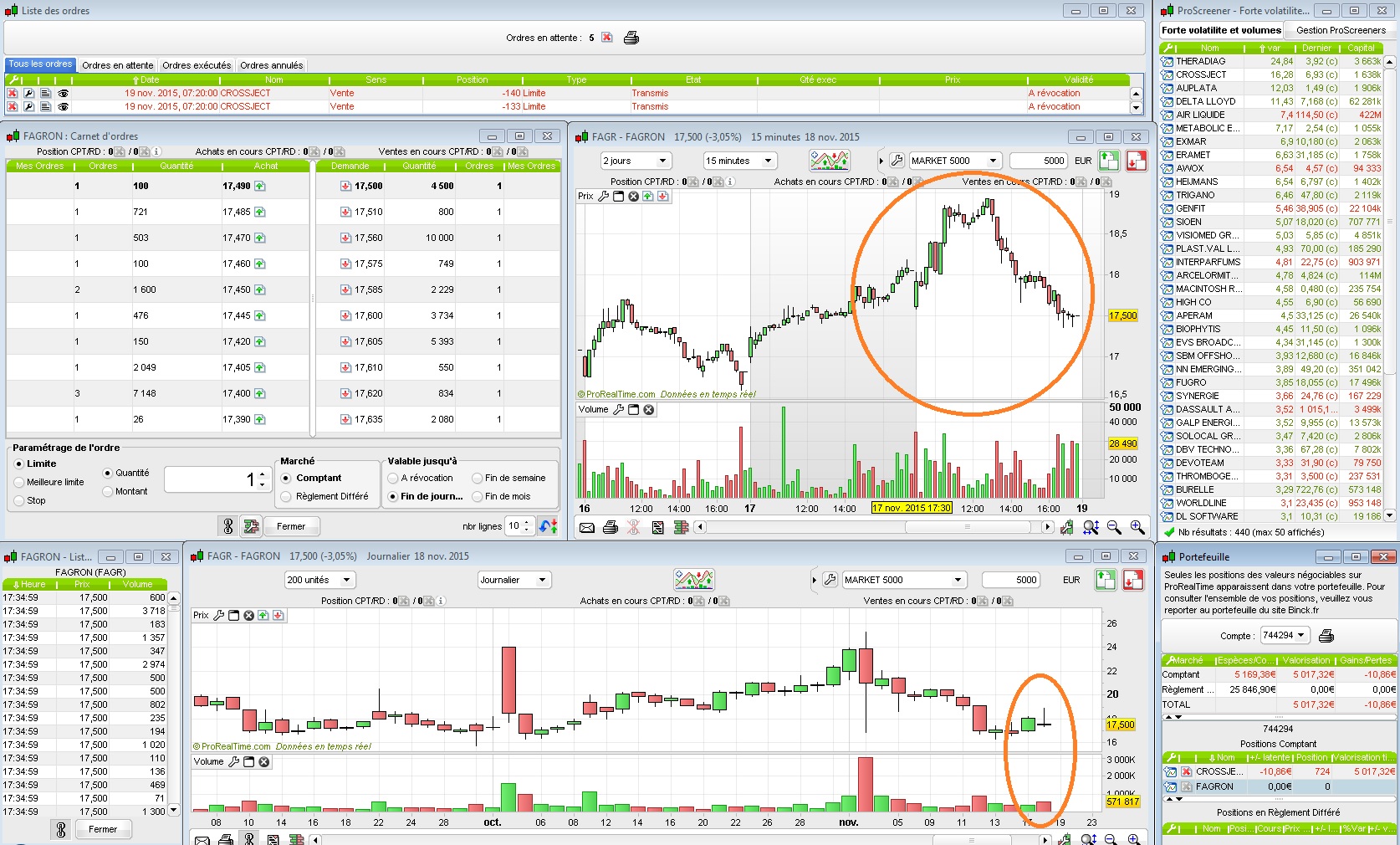Select Forte volatilite et volumes tab

click(1221, 30)
